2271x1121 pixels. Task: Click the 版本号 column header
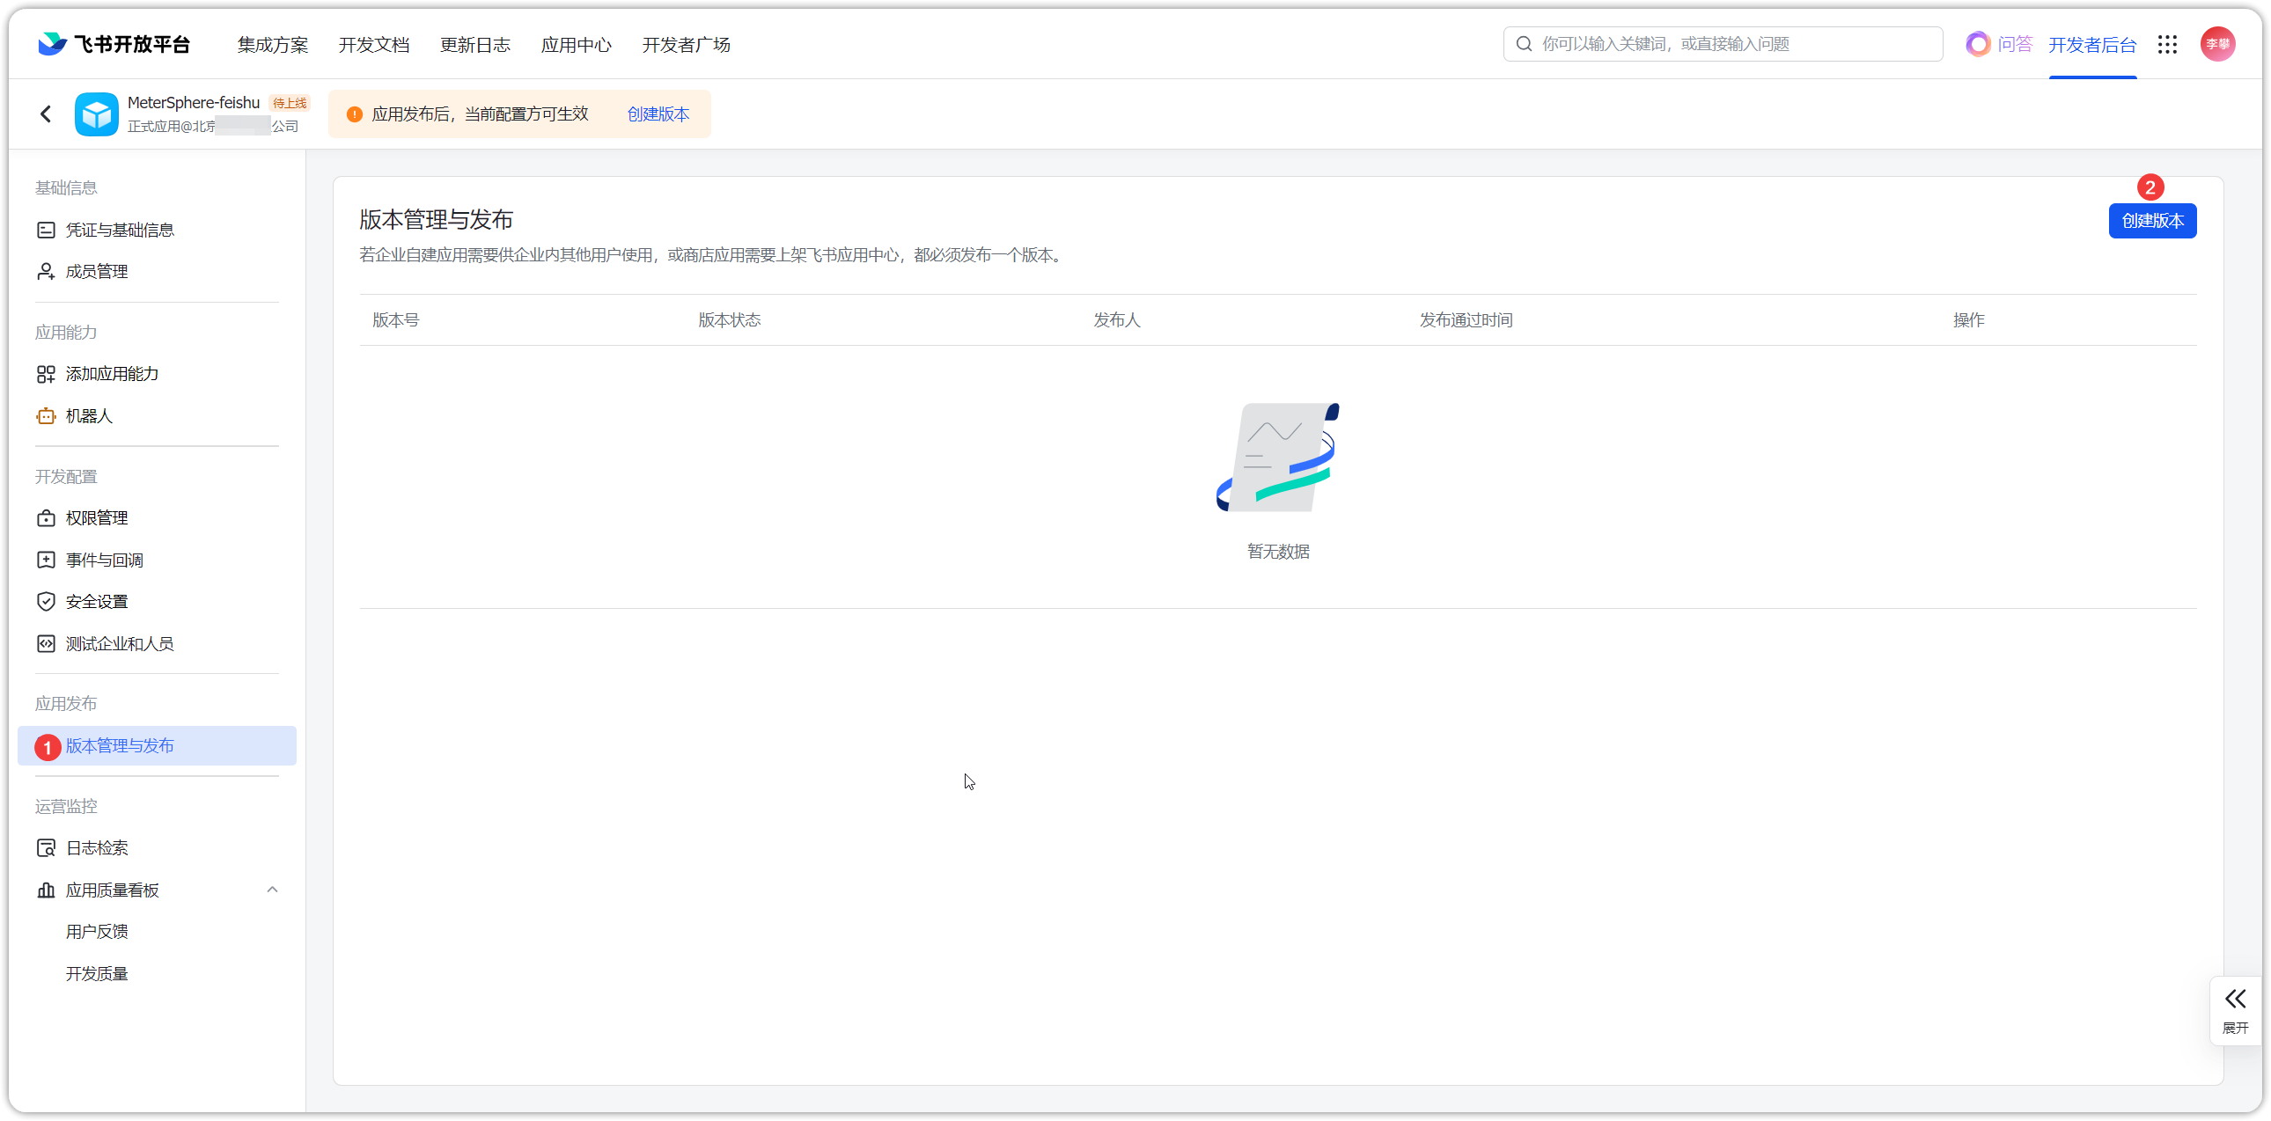click(396, 320)
